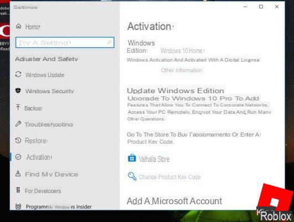Open the Home settings label
Image resolution: width=294 pixels, height=222 pixels.
pos(33,27)
